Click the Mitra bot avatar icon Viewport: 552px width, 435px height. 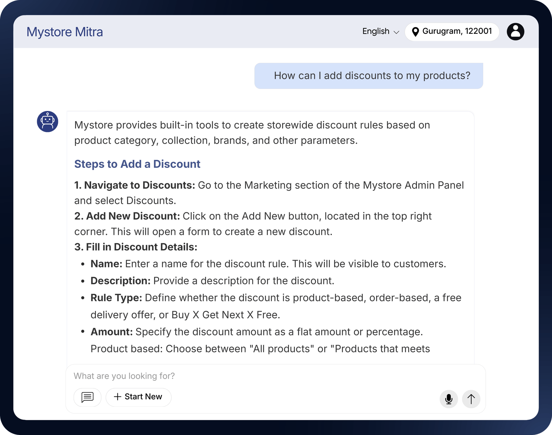pos(47,122)
